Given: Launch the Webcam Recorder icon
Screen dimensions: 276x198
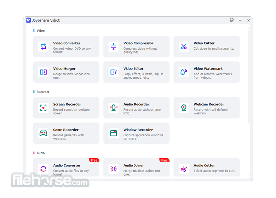Looking at the screenshot, I should click(184, 108).
